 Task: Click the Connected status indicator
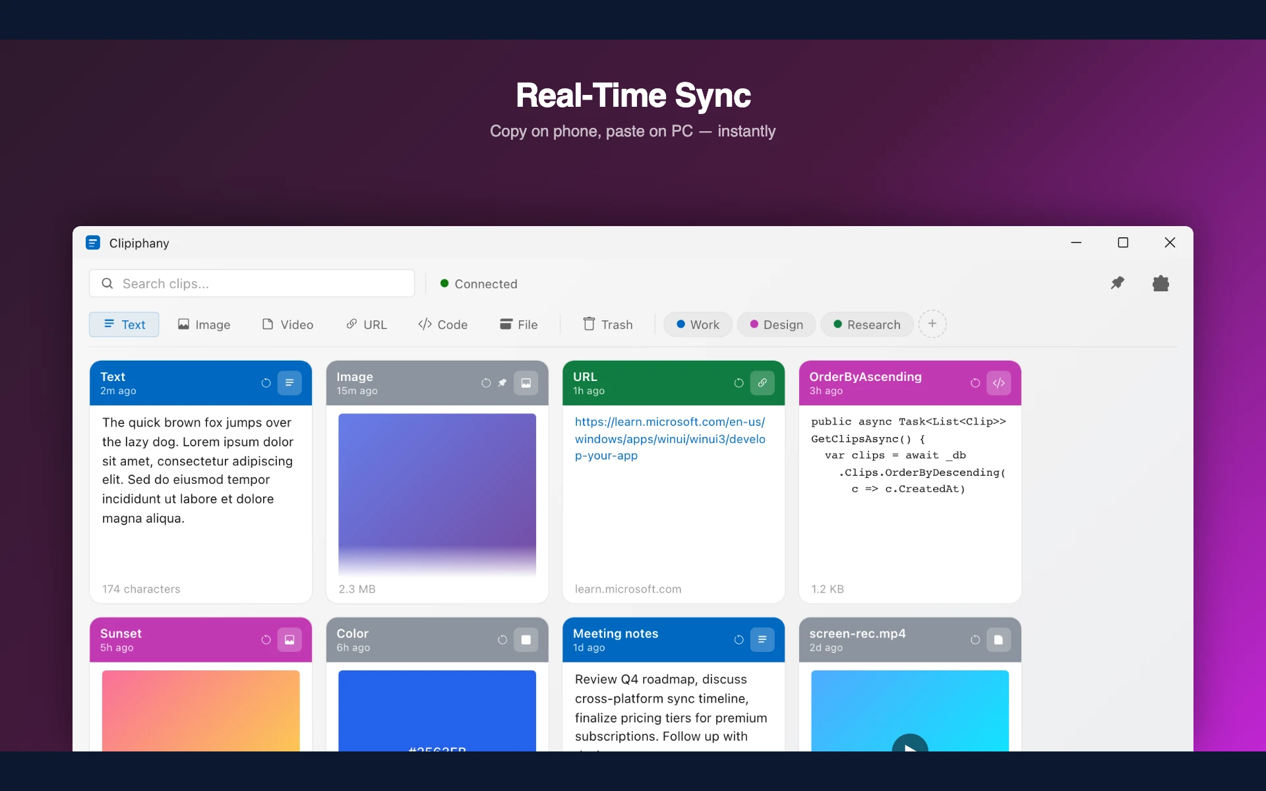click(479, 283)
